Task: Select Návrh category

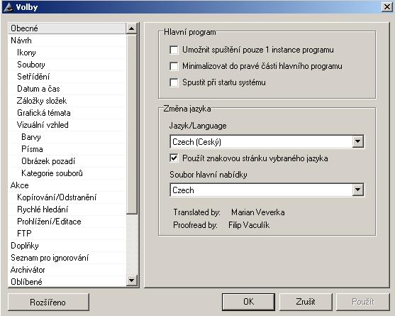Action: click(67, 40)
